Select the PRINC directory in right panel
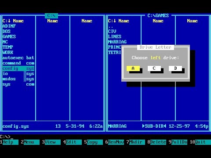This screenshot has width=211, height=158. [115, 47]
